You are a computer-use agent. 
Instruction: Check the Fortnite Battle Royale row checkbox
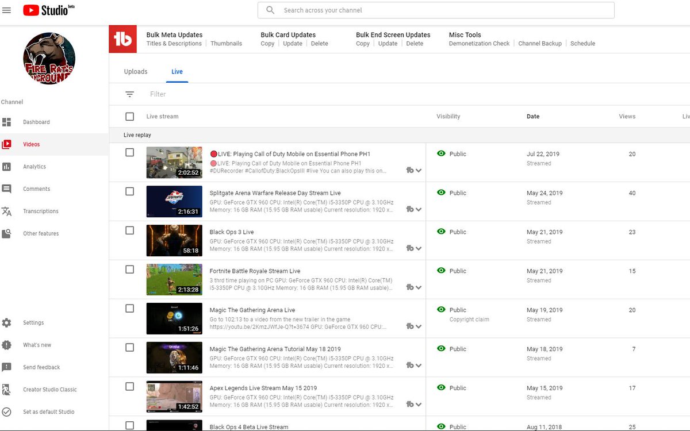tap(130, 270)
